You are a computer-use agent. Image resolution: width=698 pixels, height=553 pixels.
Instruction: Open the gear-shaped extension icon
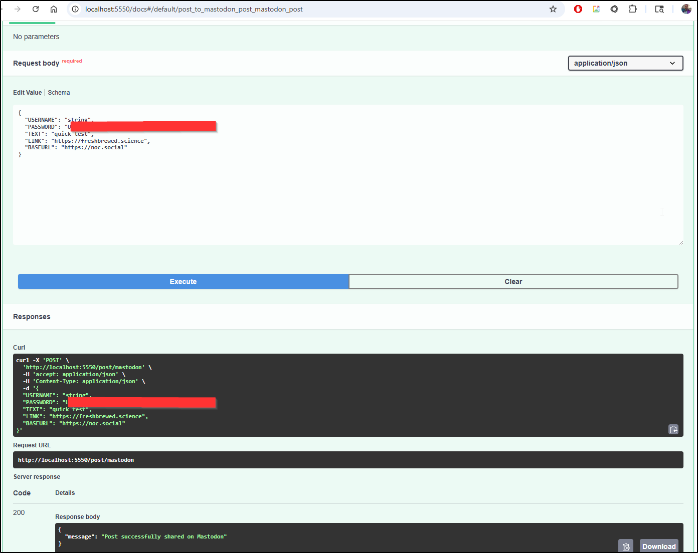[x=614, y=9]
